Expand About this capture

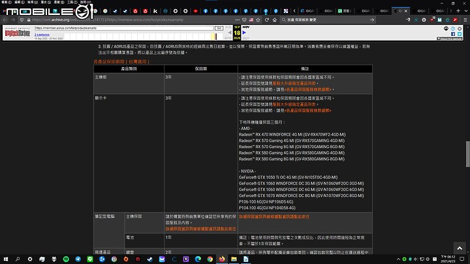449,38
